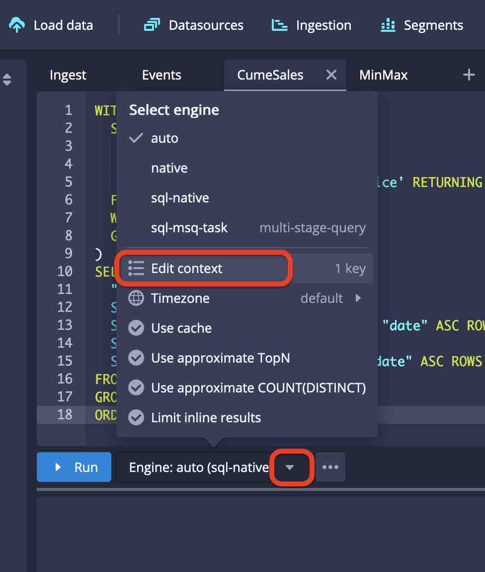Expand the Timezone submenu arrow
Image resolution: width=485 pixels, height=572 pixels.
click(357, 298)
